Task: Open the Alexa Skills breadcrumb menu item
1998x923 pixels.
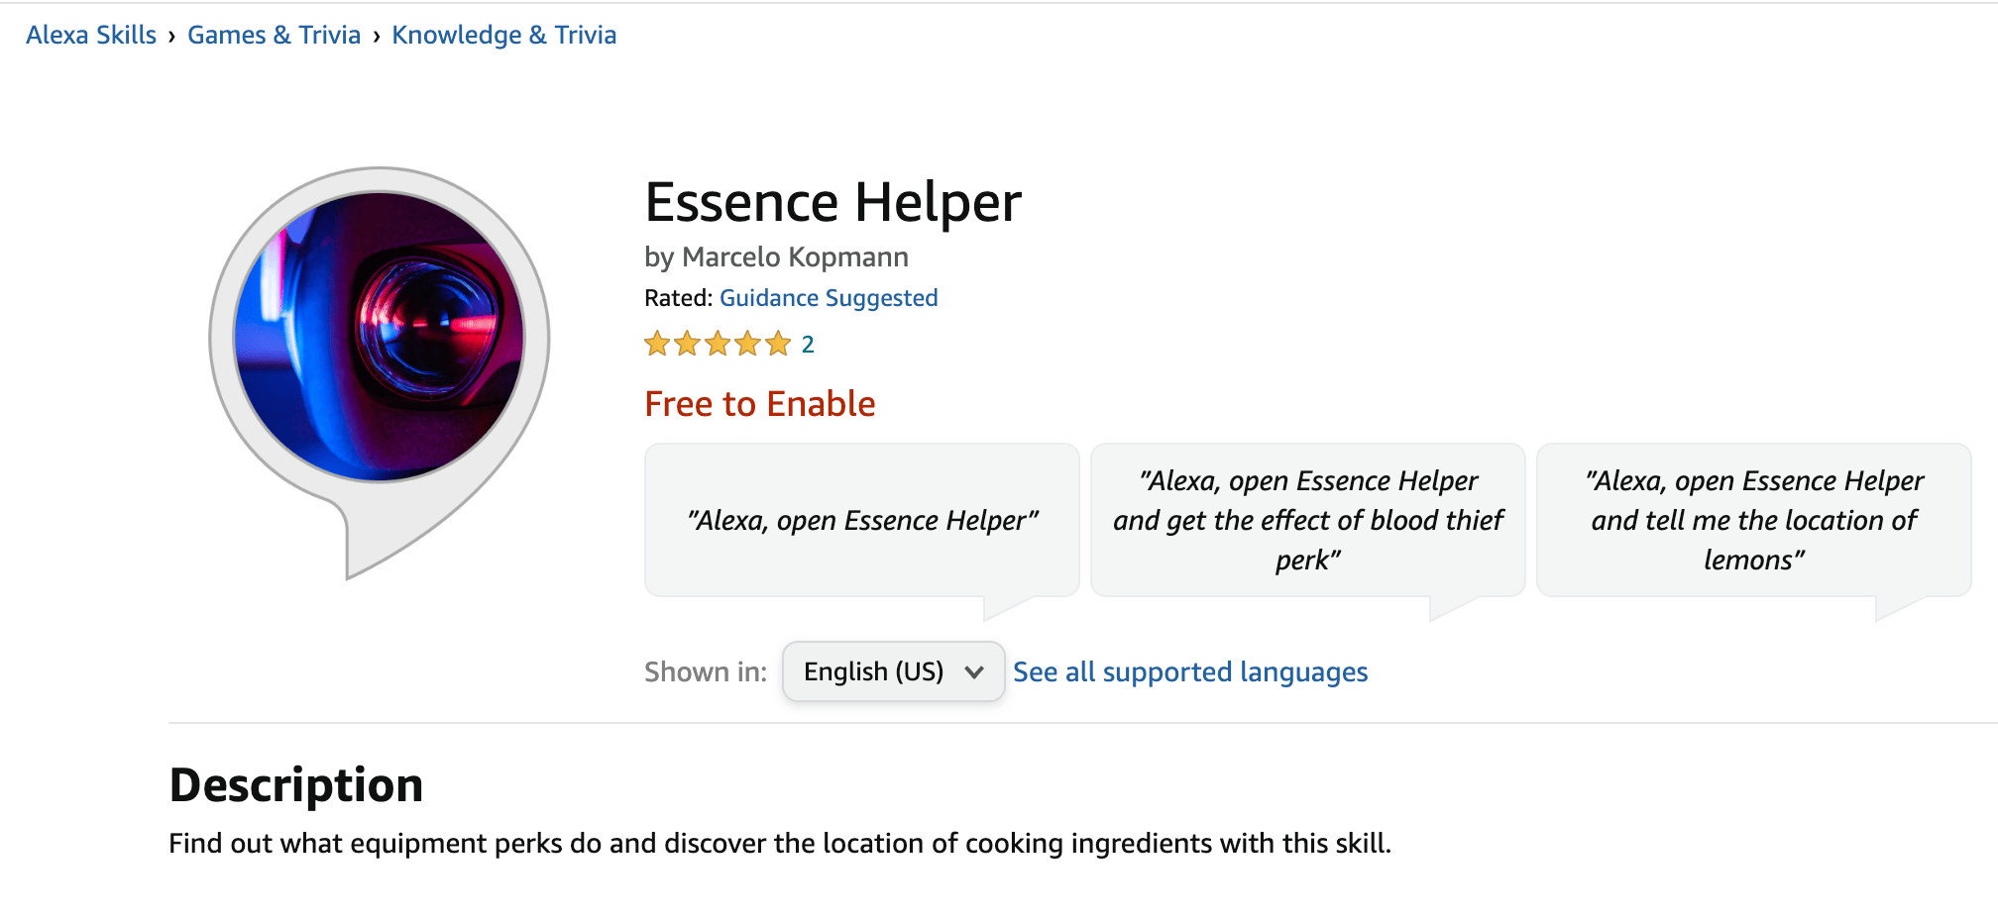Action: pyautogui.click(x=91, y=34)
